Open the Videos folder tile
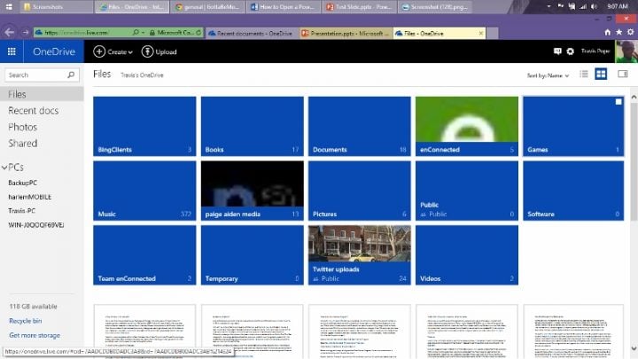 pyautogui.click(x=467, y=255)
